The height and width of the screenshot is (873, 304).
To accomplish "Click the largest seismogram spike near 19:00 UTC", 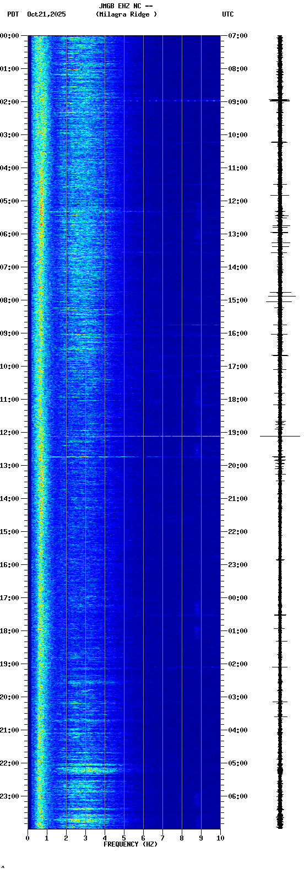I will click(x=280, y=436).
